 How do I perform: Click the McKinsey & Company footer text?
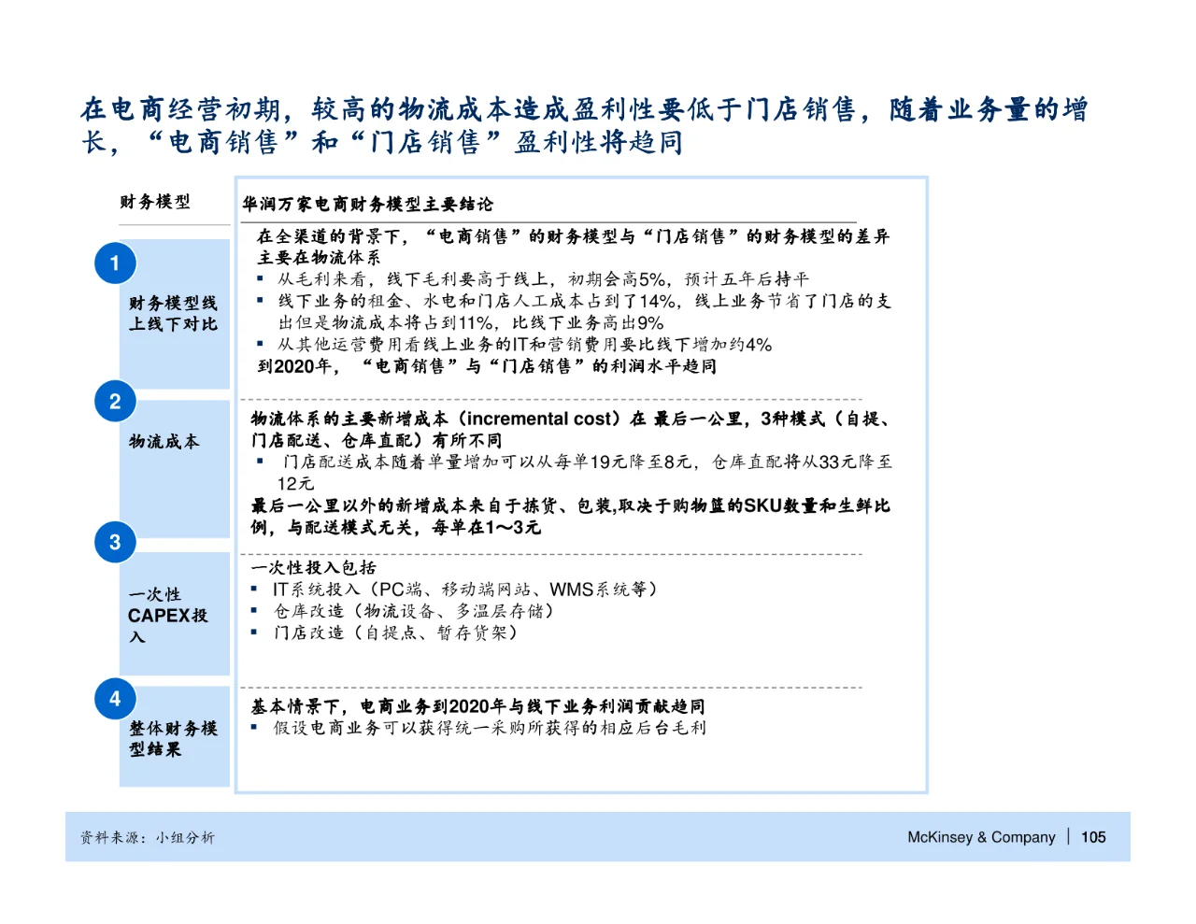[981, 837]
